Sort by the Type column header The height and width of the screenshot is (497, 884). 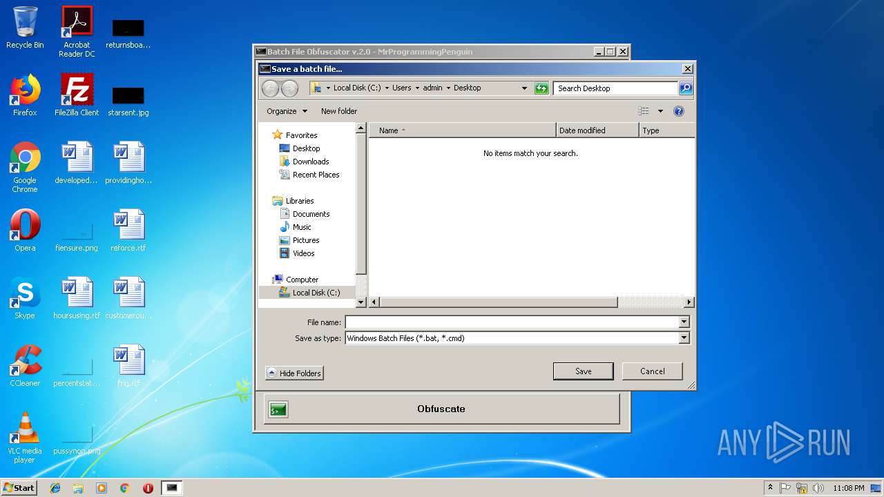tap(666, 130)
